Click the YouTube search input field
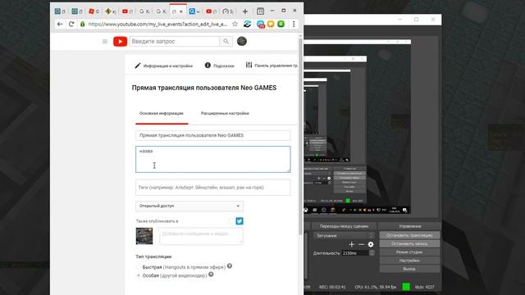This screenshot has height=295, width=525. pyautogui.click(x=175, y=42)
